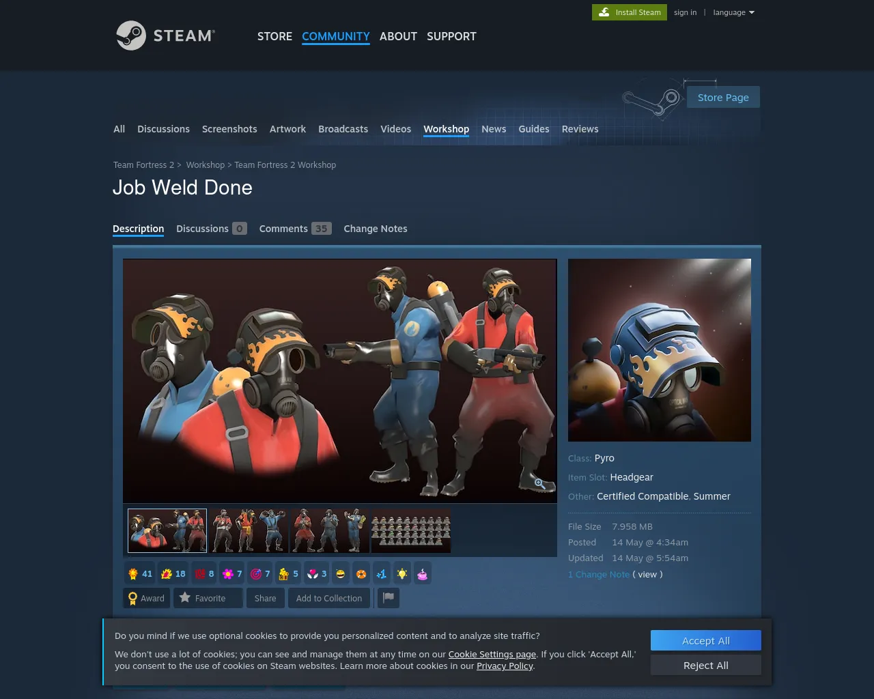Screen dimensions: 874x699
Task: Open the Share dialog
Action: 265,598
